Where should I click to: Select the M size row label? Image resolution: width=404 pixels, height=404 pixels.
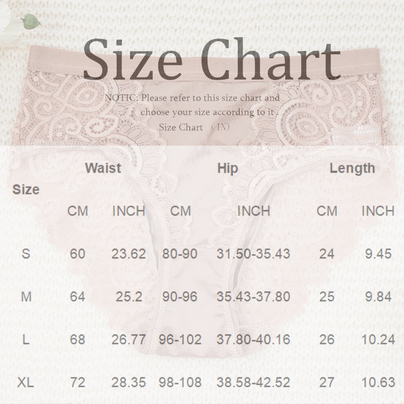(26, 297)
